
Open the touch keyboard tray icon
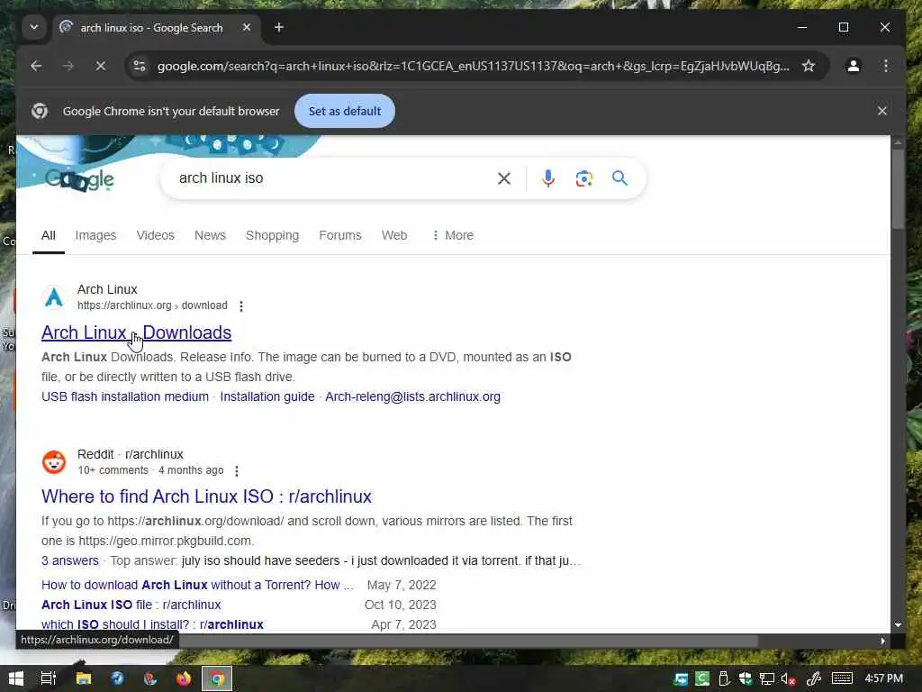pyautogui.click(x=842, y=679)
